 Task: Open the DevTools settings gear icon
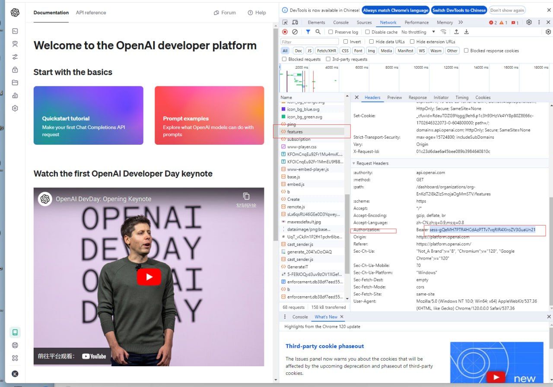point(529,22)
